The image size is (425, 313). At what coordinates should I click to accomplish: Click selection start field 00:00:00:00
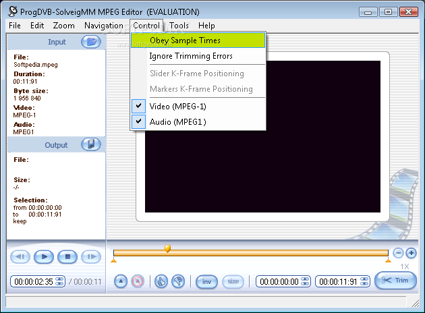tap(279, 282)
